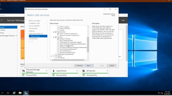Enable the Request Monitor checkbox
This screenshot has height=96, width=172.
click(58, 29)
